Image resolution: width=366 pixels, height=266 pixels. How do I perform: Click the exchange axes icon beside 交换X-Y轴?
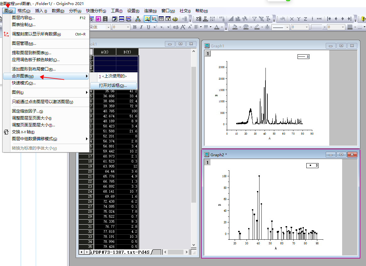point(6,132)
